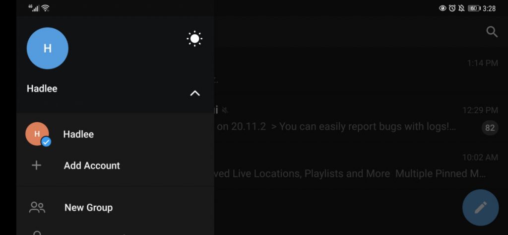Collapse the accounts list chevron
The image size is (508, 235).
coord(194,93)
